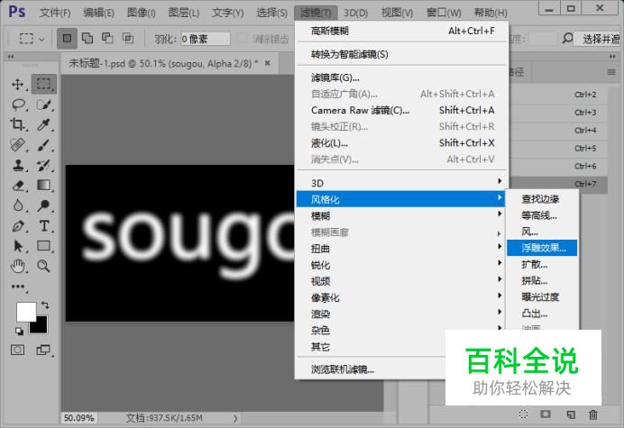The image size is (624, 428).
Task: Choose Diffuse (扩散...) filter
Action: [x=542, y=264]
